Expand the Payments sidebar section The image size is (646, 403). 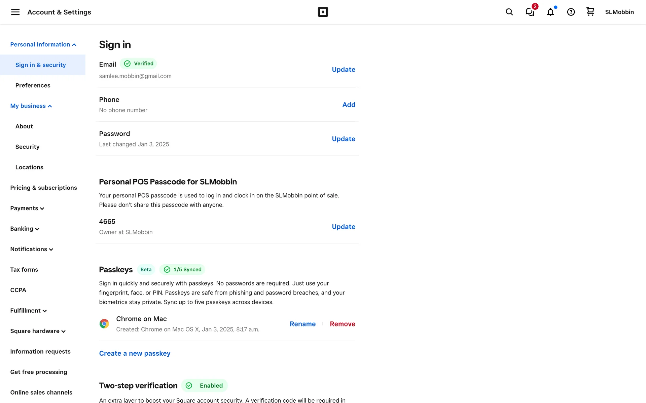coord(27,208)
